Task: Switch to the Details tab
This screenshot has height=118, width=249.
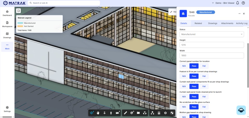Action: 184,23
